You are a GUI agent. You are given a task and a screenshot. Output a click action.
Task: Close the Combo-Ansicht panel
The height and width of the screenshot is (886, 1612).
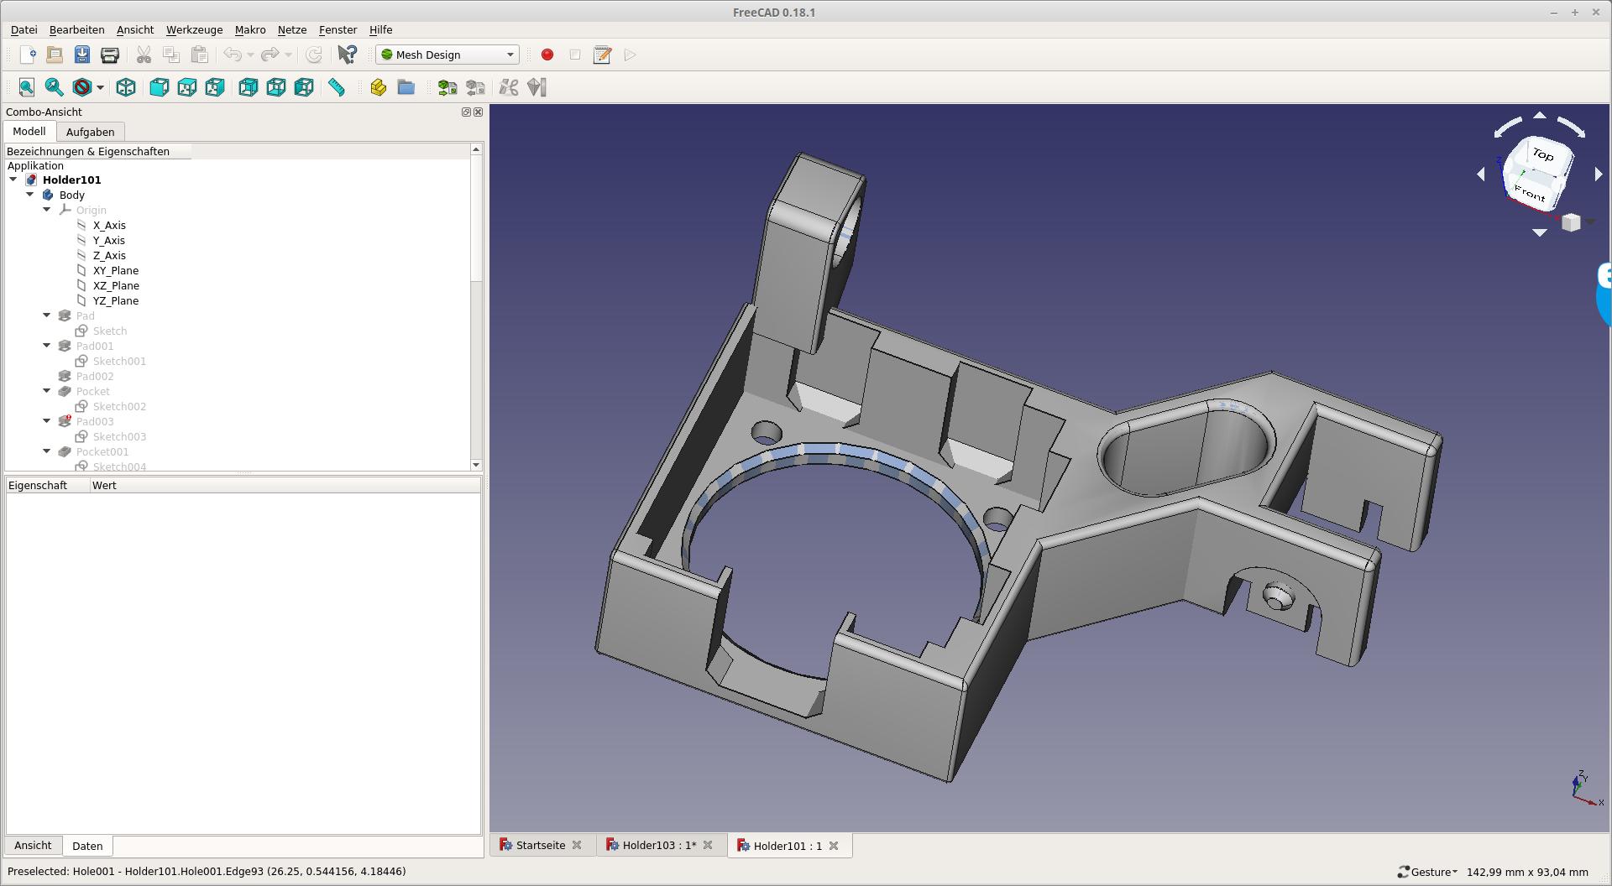[x=479, y=112]
